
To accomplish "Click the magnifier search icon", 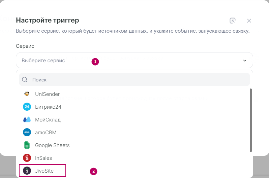I will coord(25,79).
